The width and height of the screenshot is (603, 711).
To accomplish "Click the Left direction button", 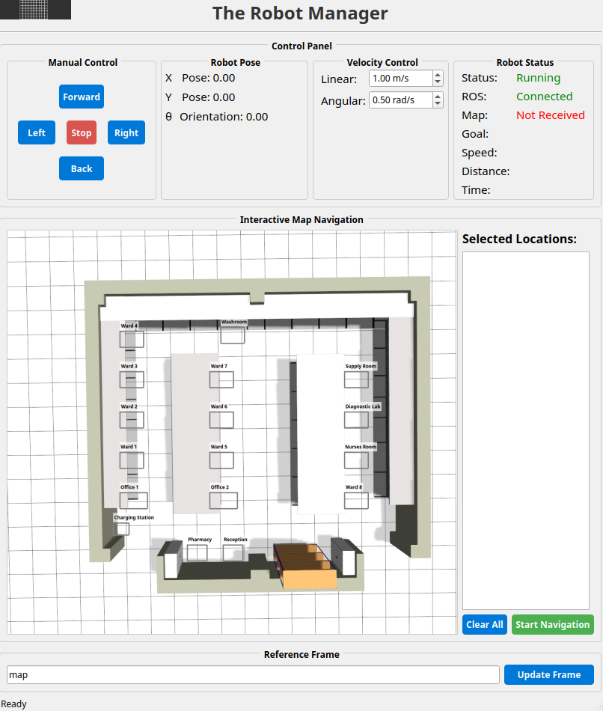I will tap(37, 132).
